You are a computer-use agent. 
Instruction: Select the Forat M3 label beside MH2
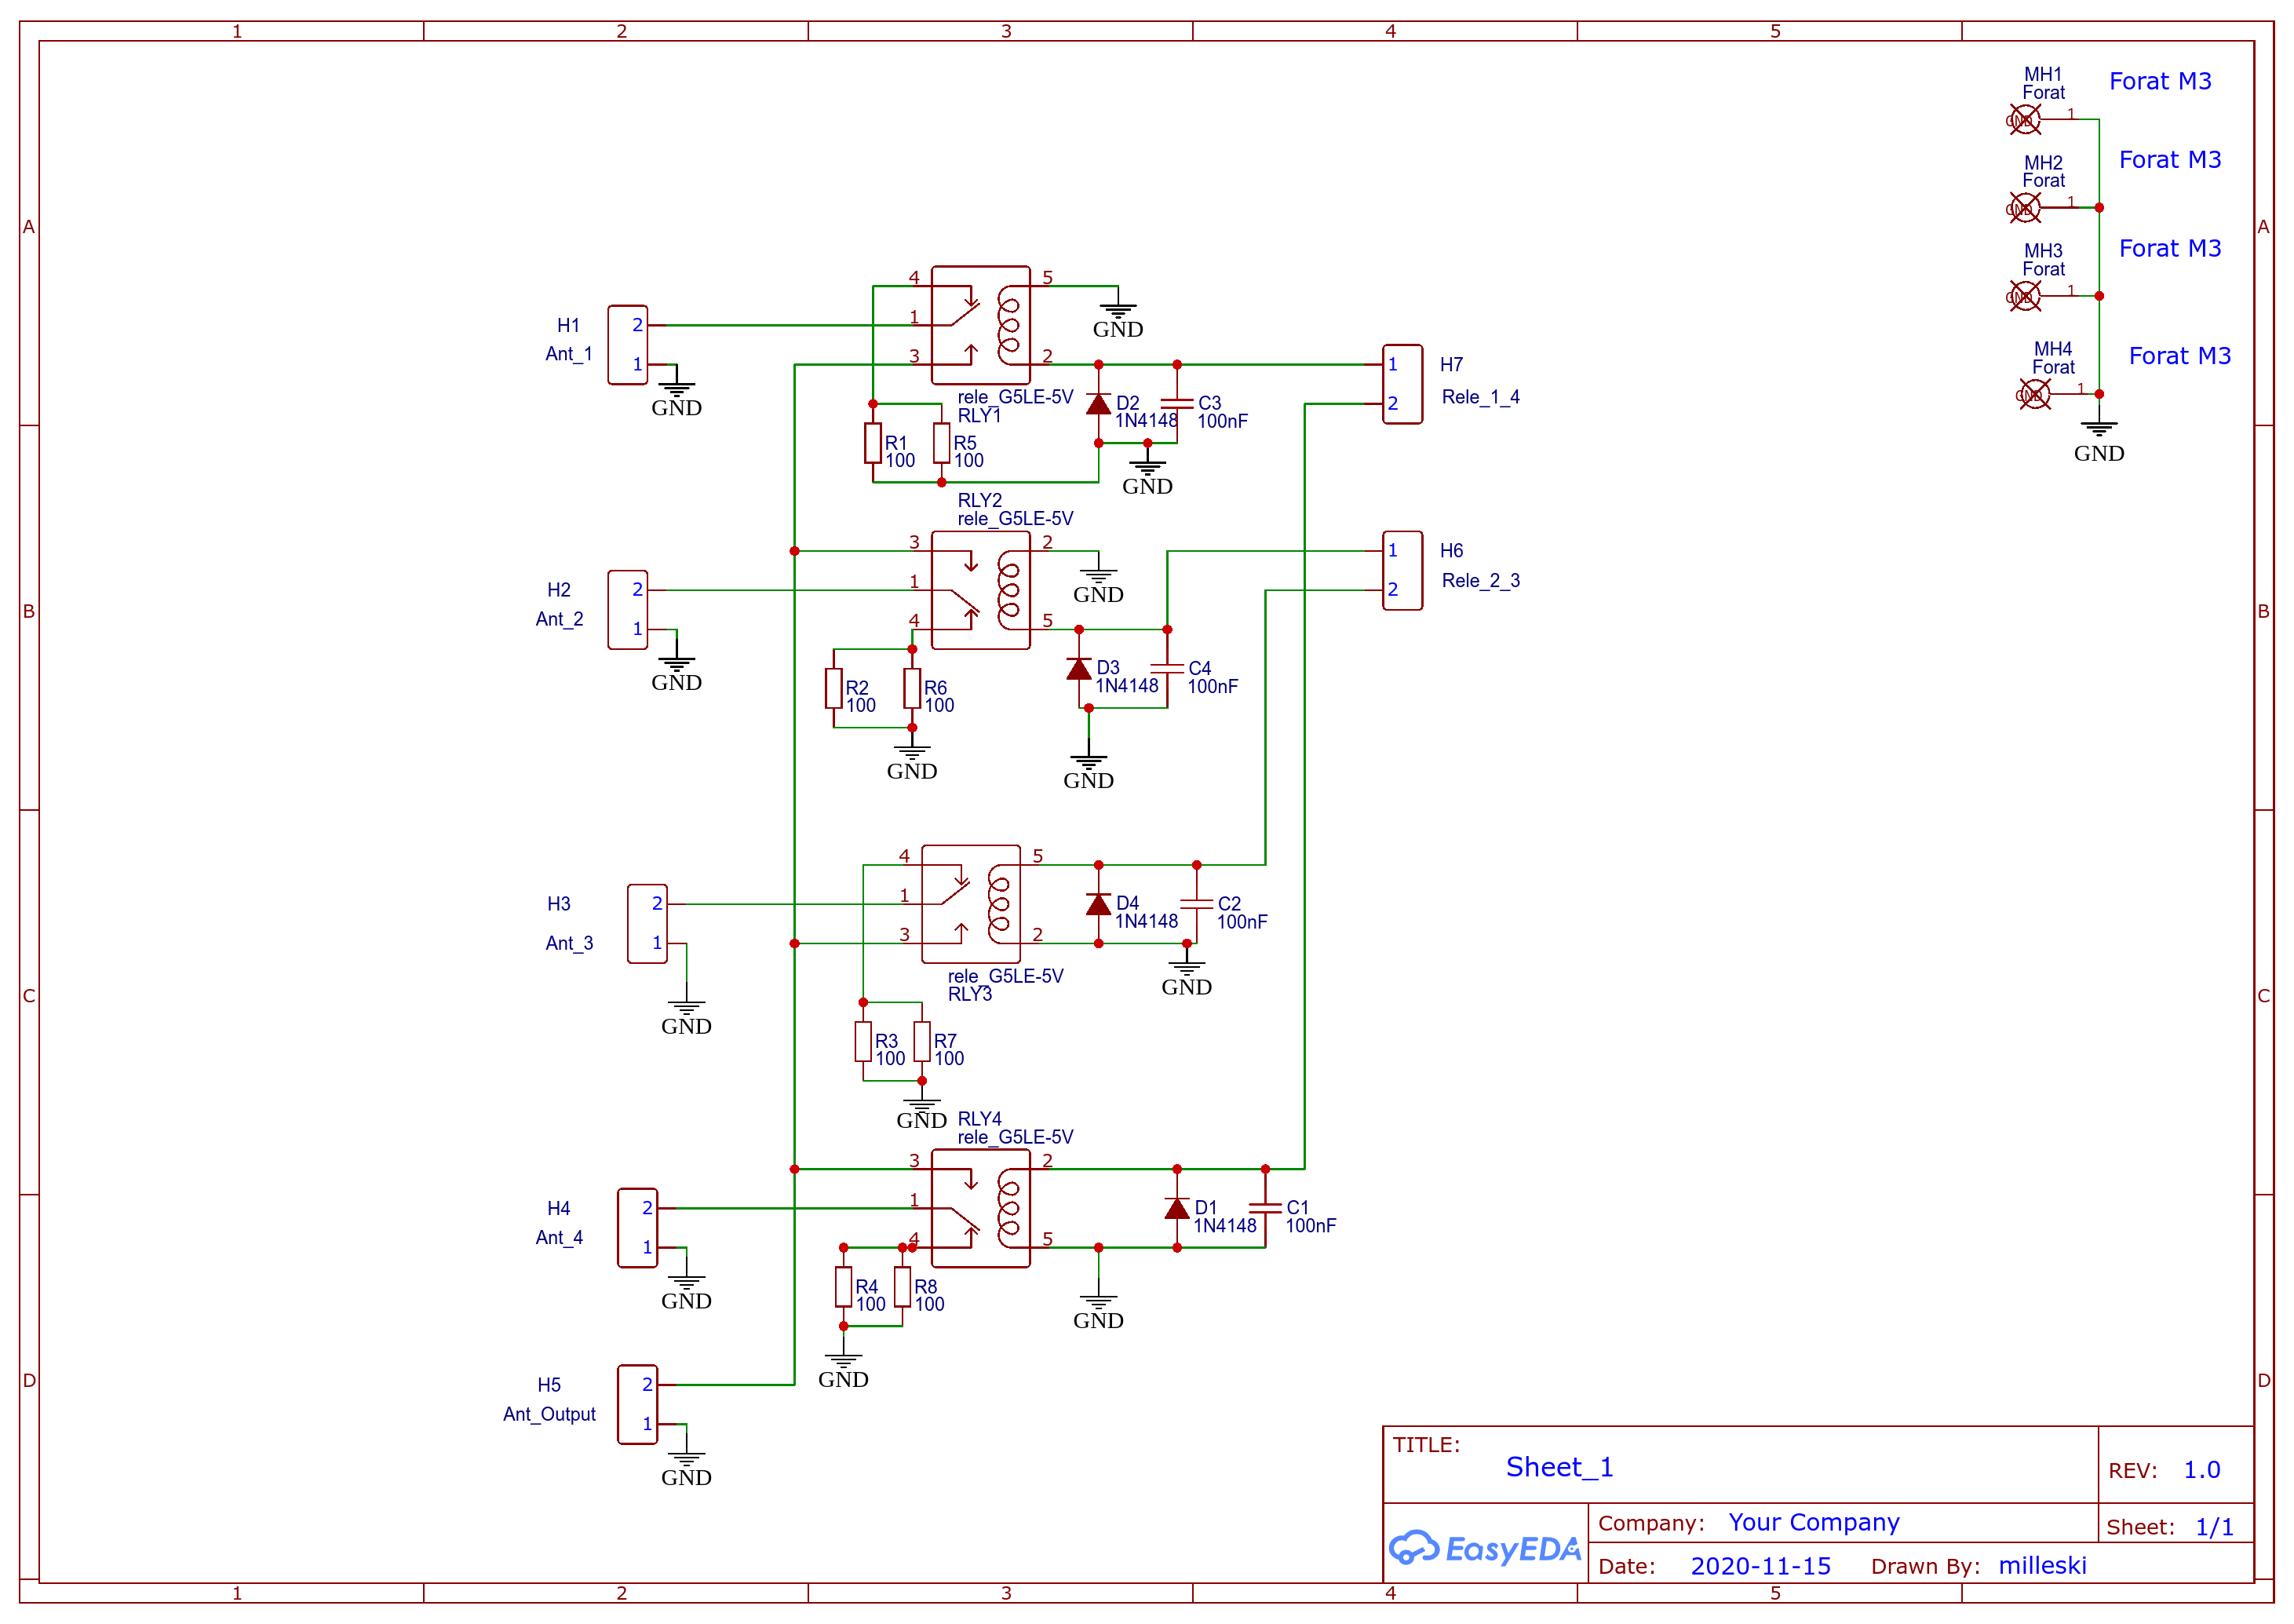[x=2169, y=160]
